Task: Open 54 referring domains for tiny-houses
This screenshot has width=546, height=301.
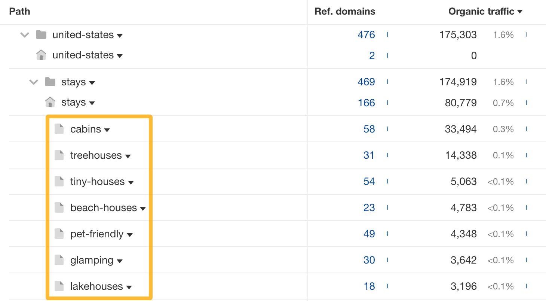Action: pos(369,182)
